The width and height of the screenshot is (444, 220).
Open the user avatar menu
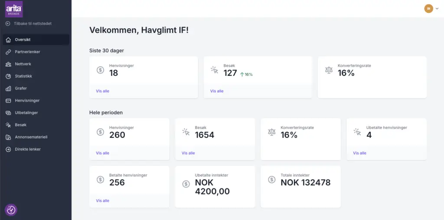pos(428,9)
